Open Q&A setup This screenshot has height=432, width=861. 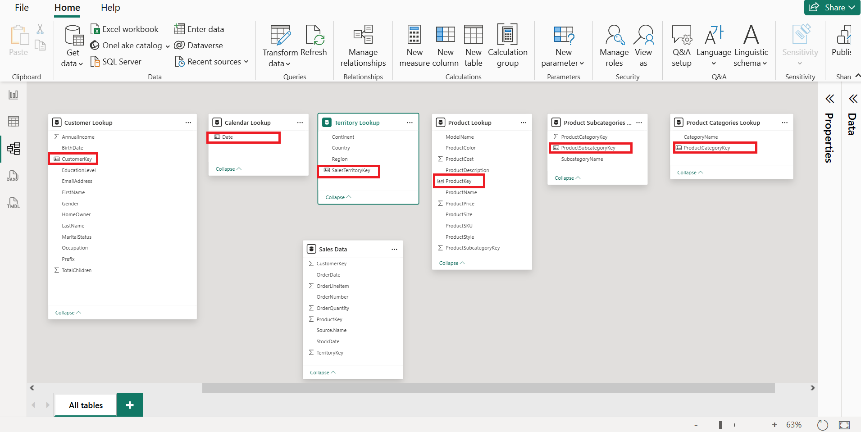coord(681,46)
